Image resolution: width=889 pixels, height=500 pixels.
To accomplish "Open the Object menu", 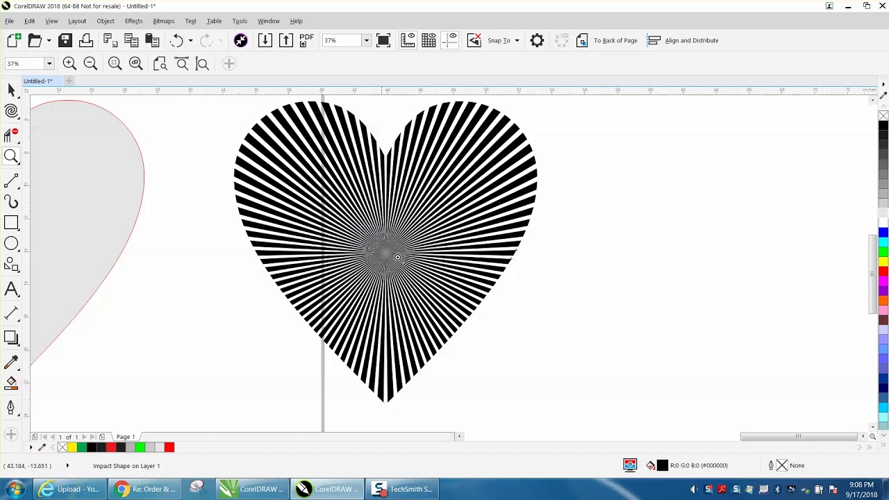I will pyautogui.click(x=106, y=21).
